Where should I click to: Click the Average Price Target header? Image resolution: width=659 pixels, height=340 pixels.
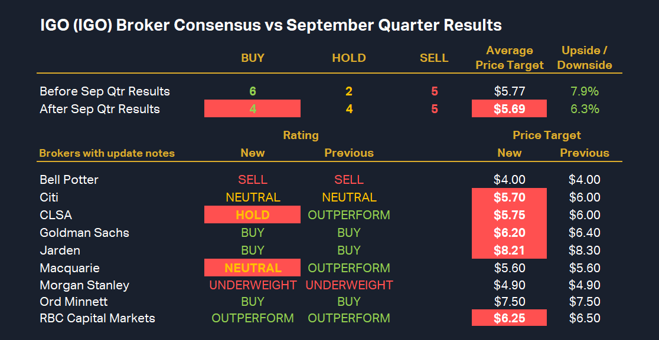[509, 58]
